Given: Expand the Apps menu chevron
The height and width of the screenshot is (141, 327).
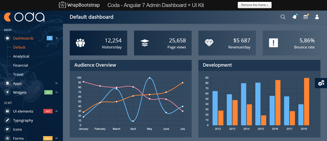Looking at the screenshot, I should 57,83.
